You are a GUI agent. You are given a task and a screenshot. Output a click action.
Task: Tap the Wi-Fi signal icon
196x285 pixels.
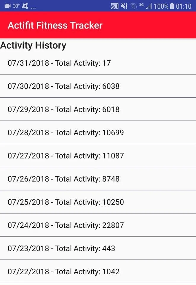tap(133, 6)
